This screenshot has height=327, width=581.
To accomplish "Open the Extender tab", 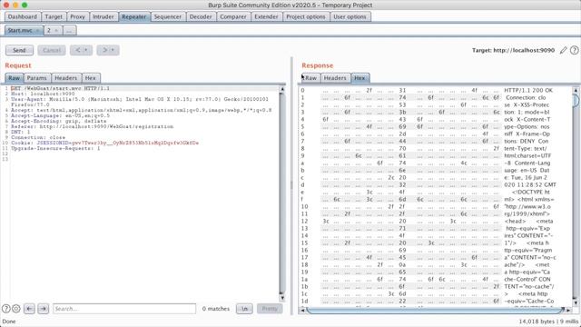I will [x=266, y=16].
